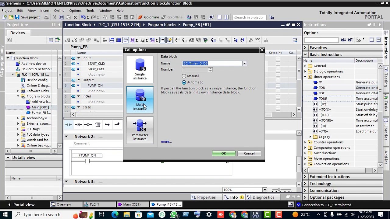Open File Explorer from Windows taskbar
The height and width of the screenshot is (219, 390).
coord(126,215)
